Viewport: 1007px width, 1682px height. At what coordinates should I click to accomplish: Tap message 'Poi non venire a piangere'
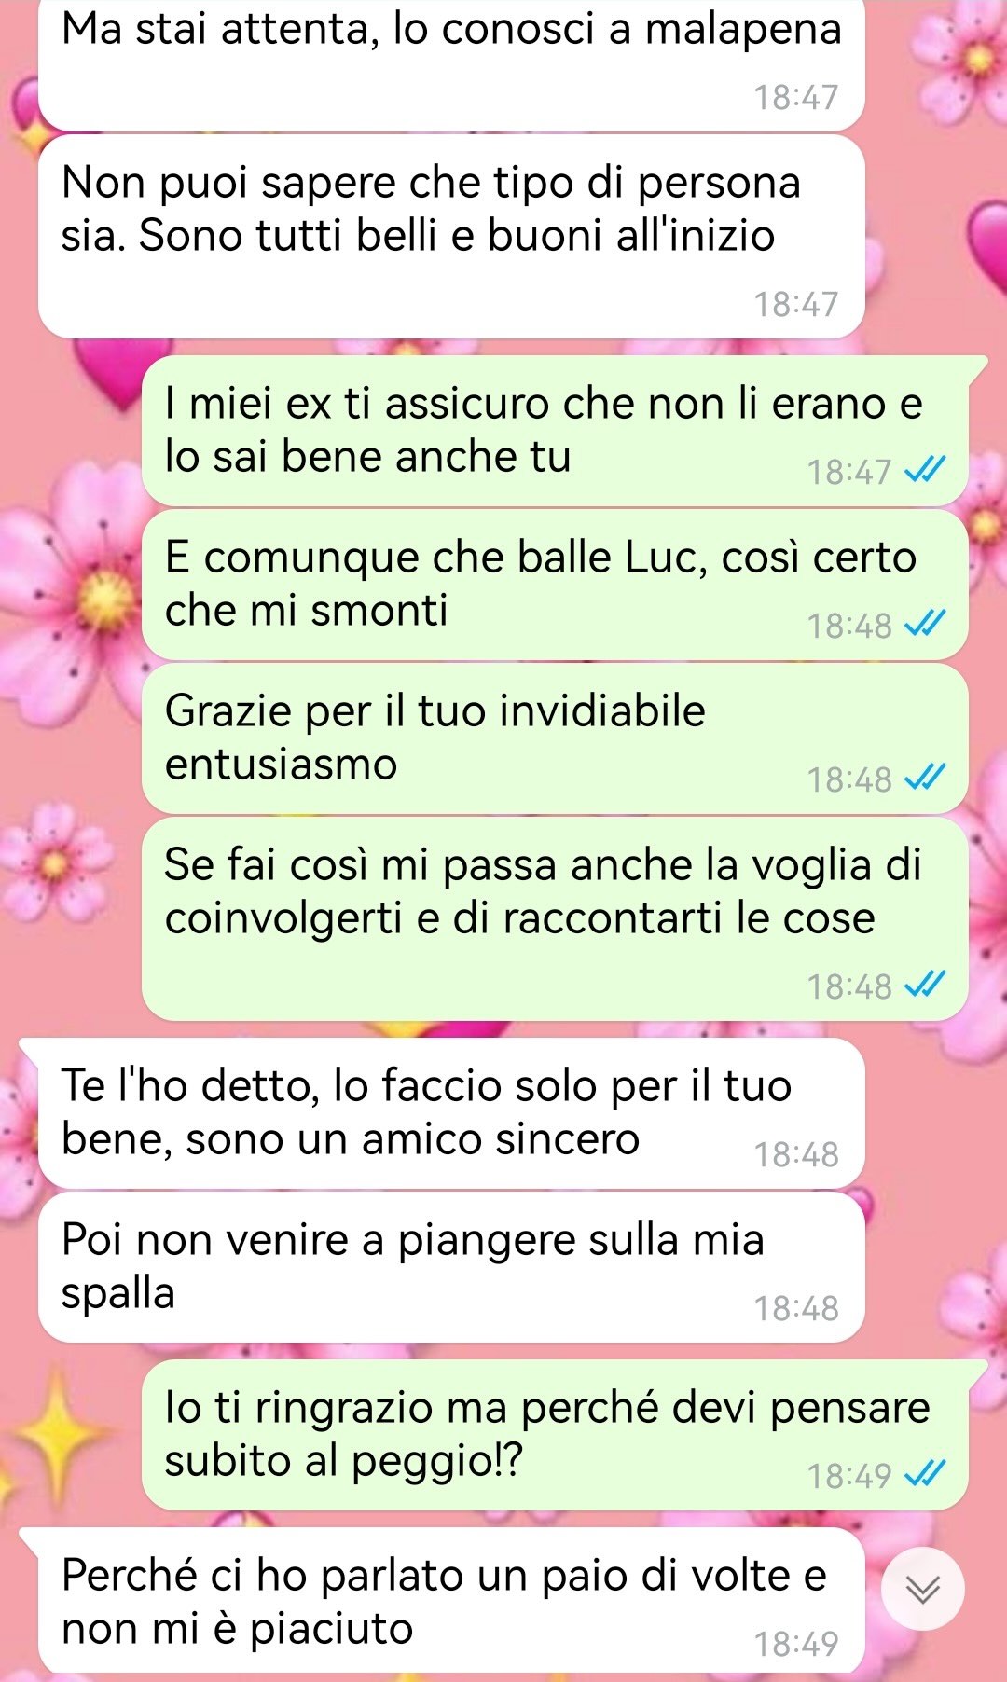[x=451, y=1267]
